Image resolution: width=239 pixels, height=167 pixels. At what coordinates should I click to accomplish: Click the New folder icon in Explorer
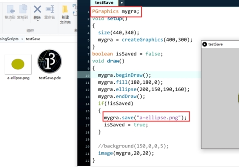65,10
